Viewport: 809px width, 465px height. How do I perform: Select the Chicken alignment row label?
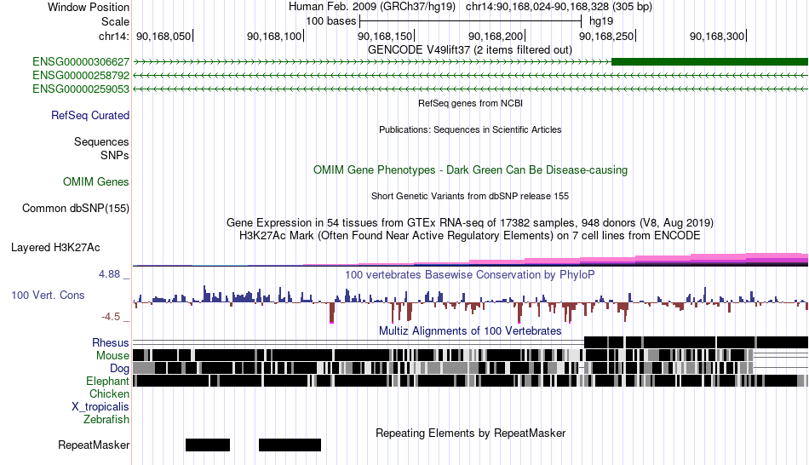pyautogui.click(x=109, y=393)
